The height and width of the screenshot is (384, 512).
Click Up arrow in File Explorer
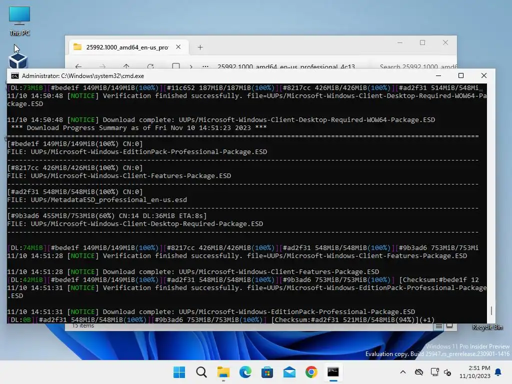[x=126, y=66]
